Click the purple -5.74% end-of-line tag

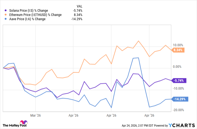click(180, 80)
